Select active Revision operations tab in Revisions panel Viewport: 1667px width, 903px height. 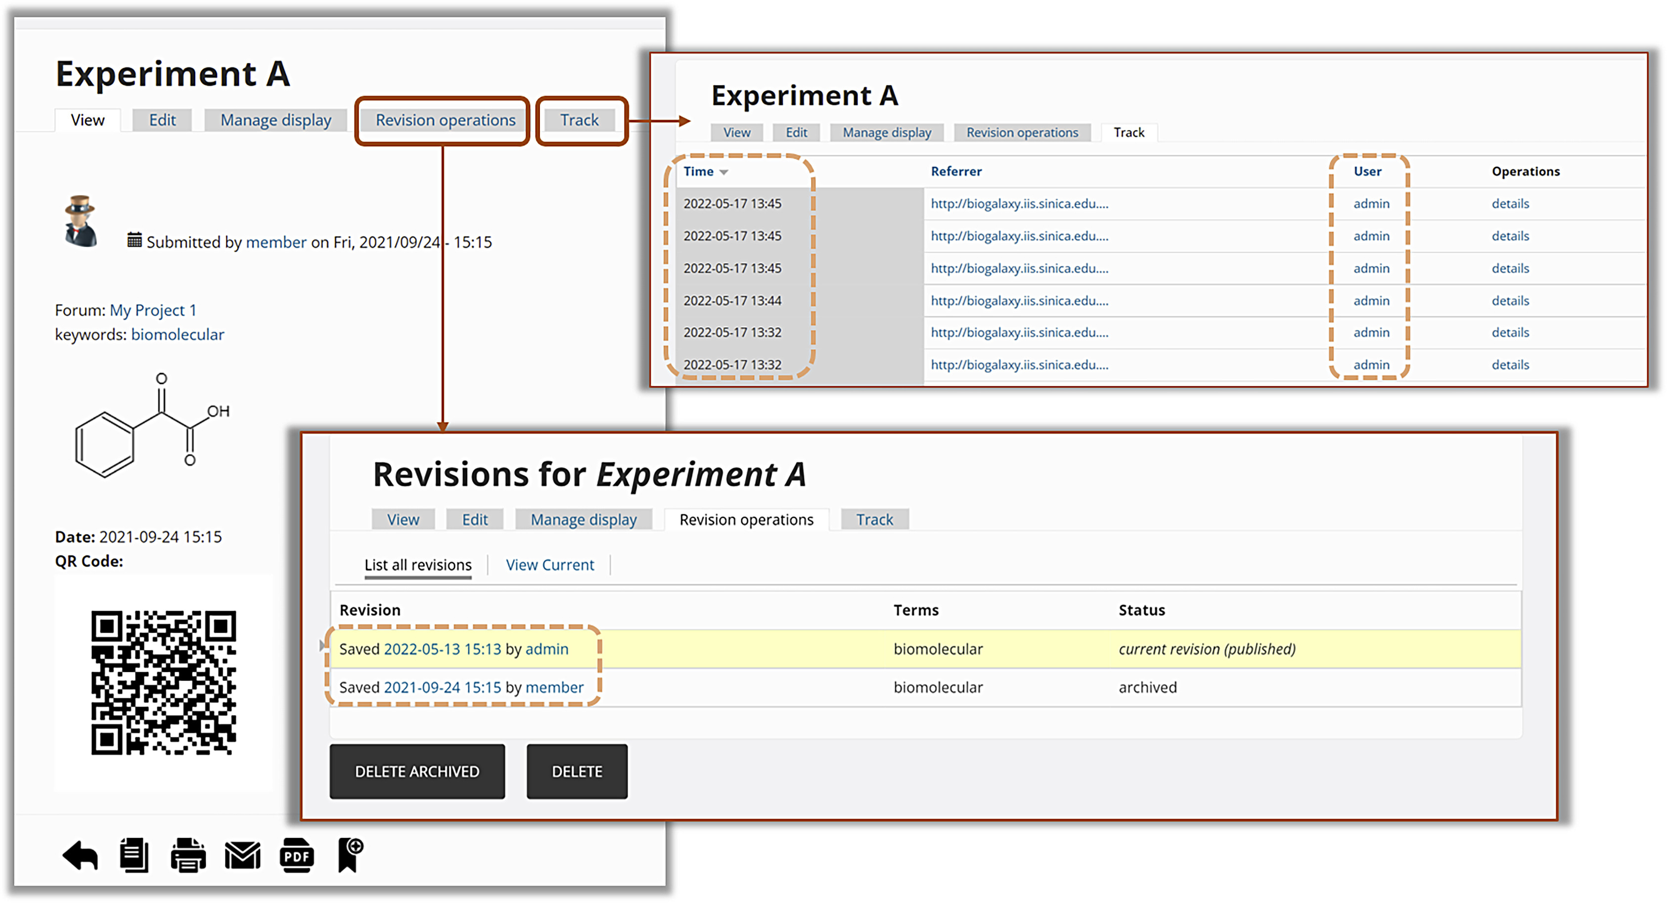746,520
